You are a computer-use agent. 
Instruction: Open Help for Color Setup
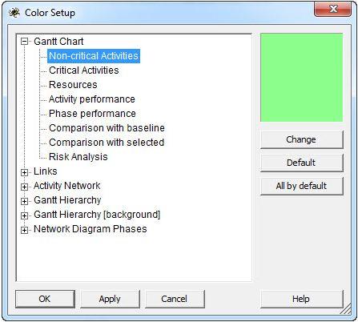coord(301,299)
